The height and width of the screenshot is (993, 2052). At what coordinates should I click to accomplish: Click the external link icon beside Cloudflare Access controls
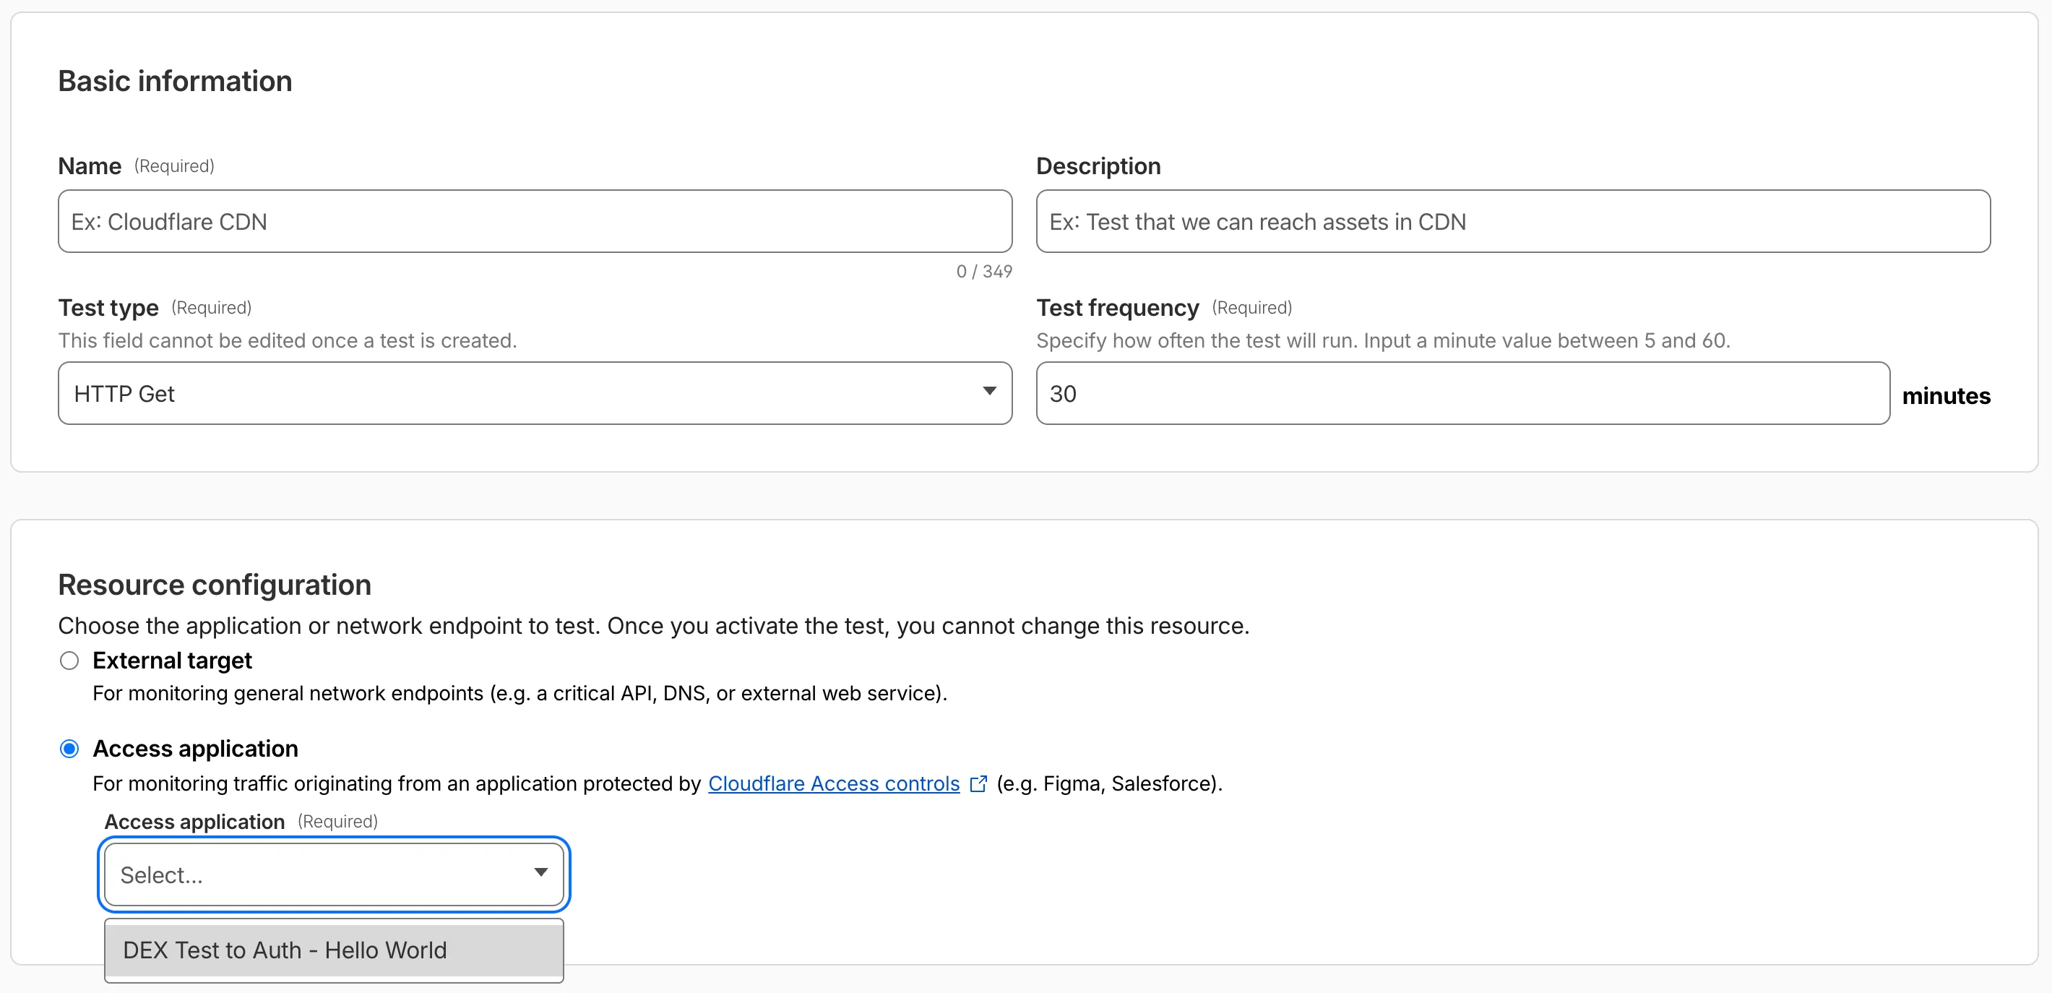pyautogui.click(x=978, y=783)
